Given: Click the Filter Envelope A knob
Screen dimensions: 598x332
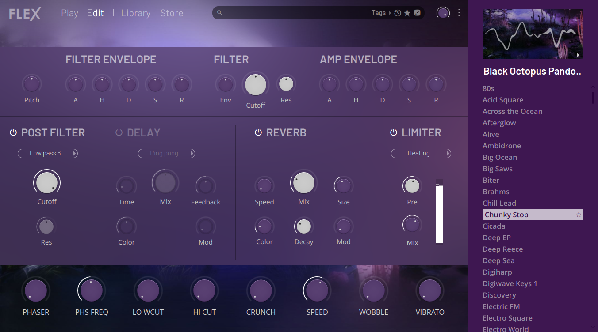Looking at the screenshot, I should 76,84.
